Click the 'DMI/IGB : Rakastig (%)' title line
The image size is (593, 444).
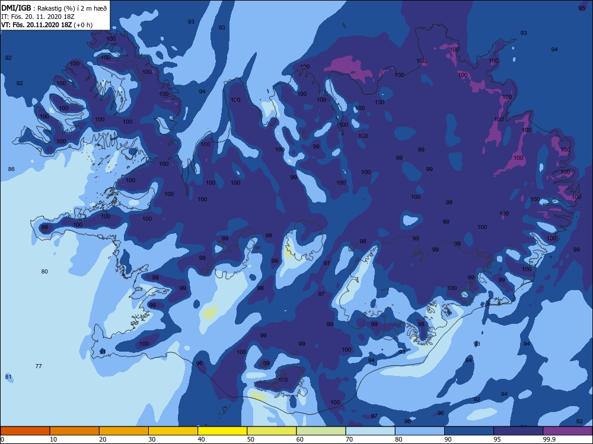(x=54, y=8)
